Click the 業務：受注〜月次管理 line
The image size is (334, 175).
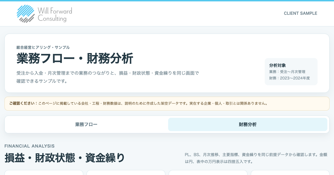click(x=287, y=72)
